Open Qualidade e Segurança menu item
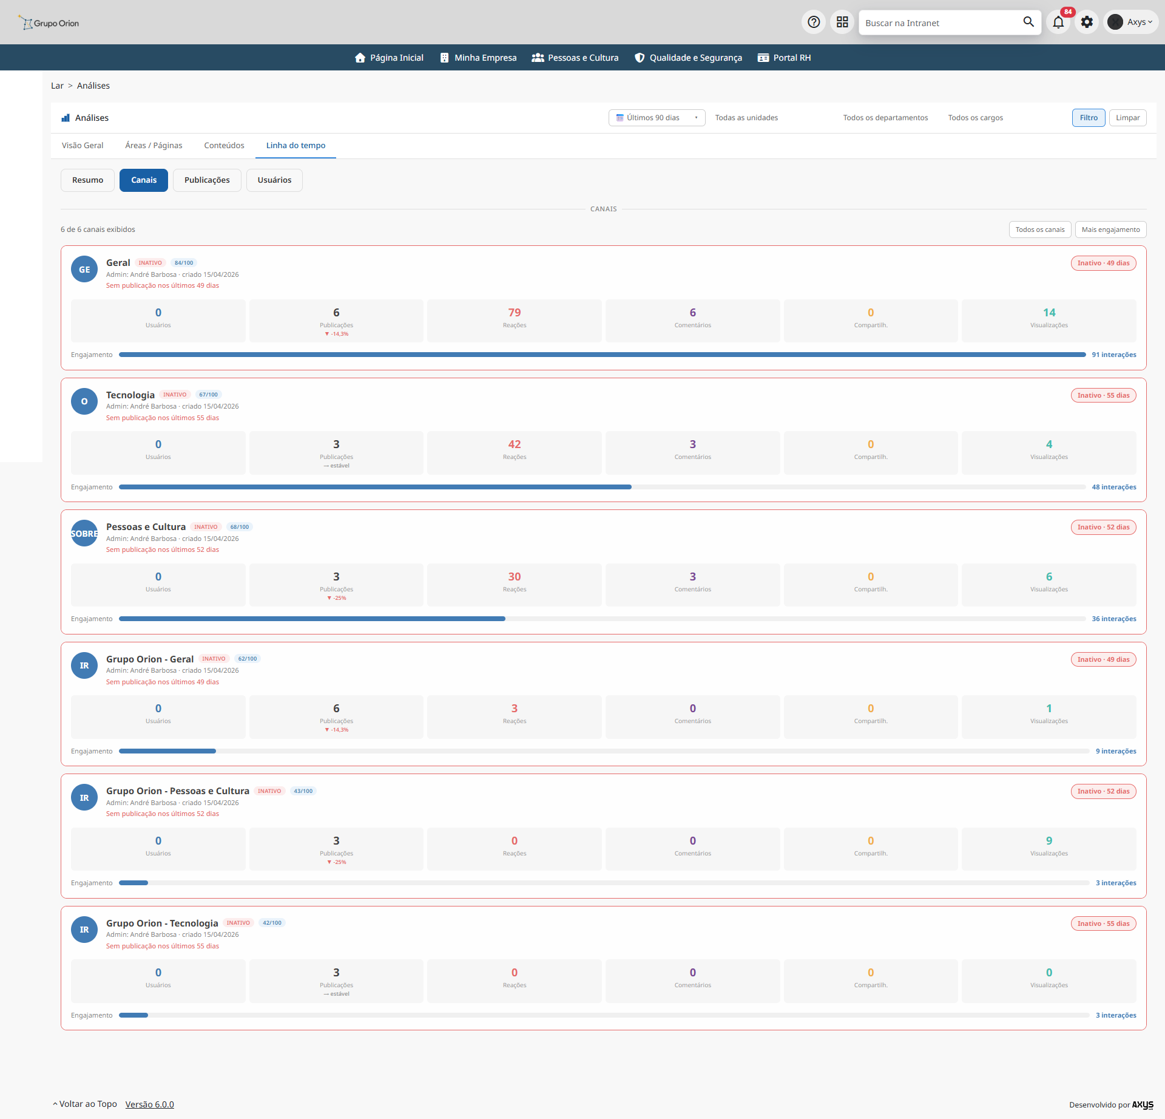1165x1119 pixels. point(688,58)
